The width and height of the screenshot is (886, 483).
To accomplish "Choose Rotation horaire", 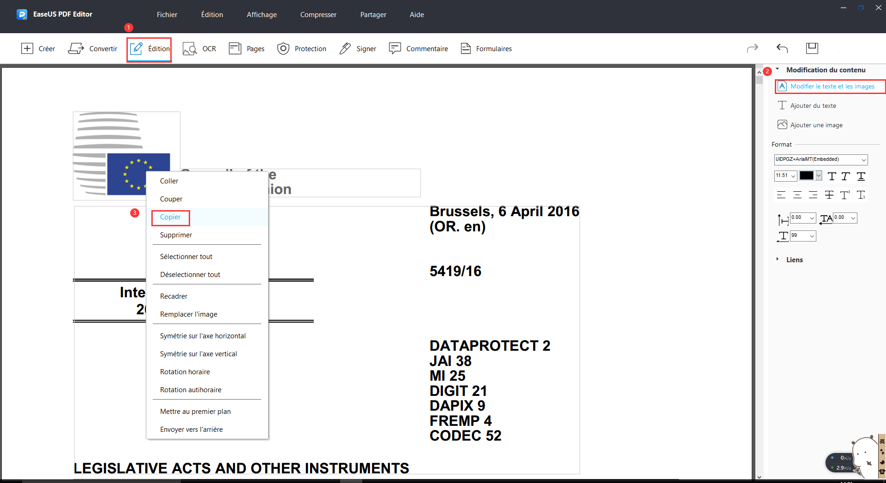I will point(207,372).
